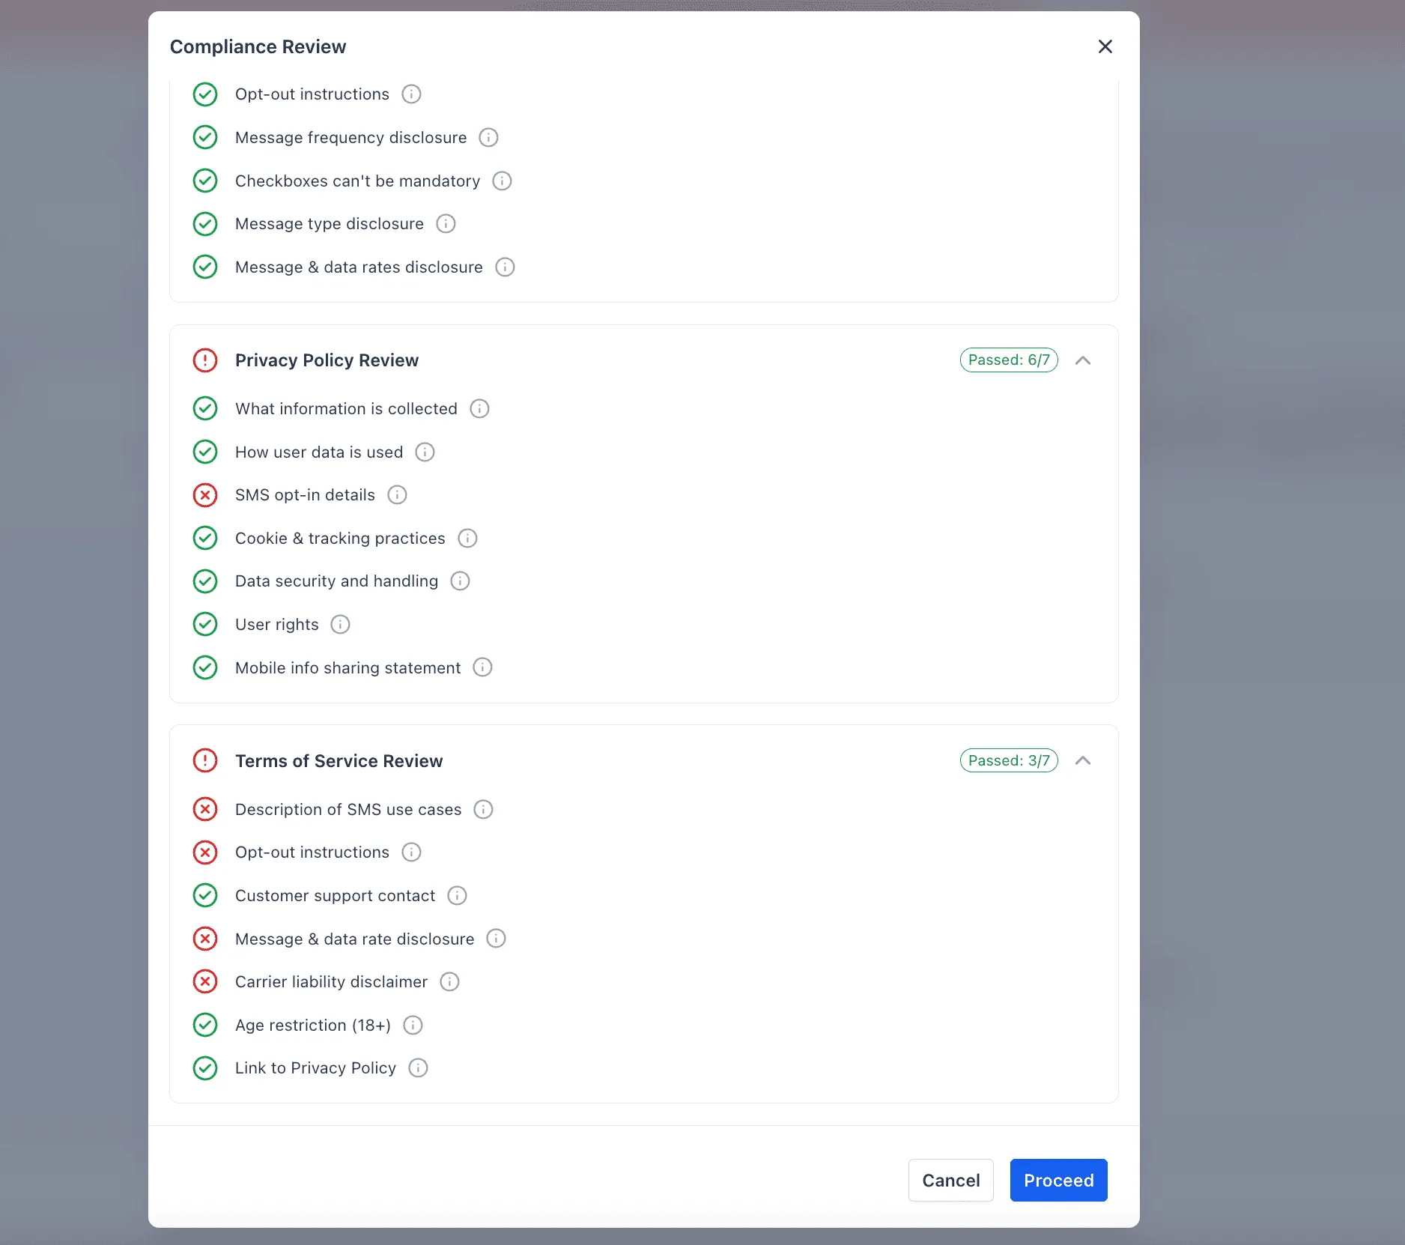This screenshot has height=1245, width=1405.
Task: Click green check beside Customer support contact
Action: pos(205,896)
